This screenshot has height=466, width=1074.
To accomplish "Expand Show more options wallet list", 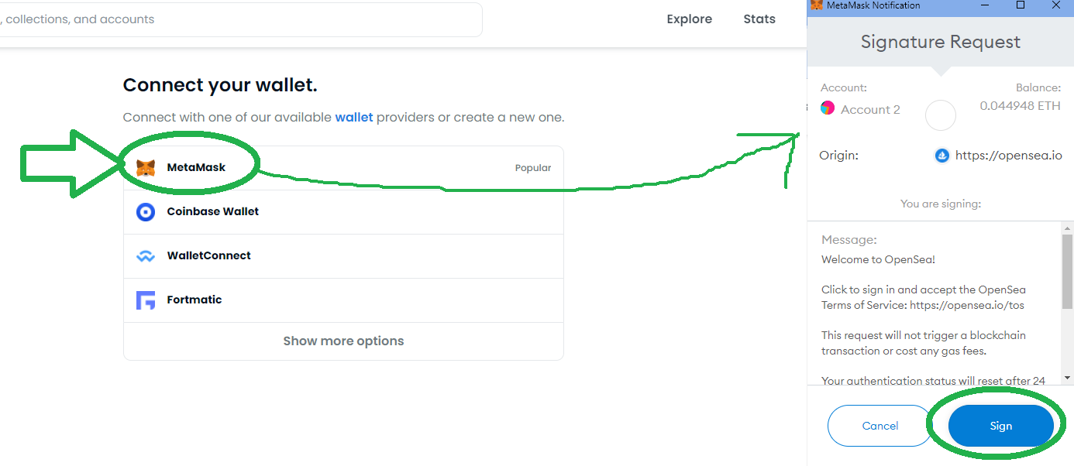I will (x=343, y=341).
